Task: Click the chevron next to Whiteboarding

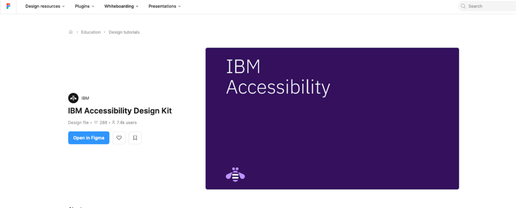Action: click(x=137, y=6)
